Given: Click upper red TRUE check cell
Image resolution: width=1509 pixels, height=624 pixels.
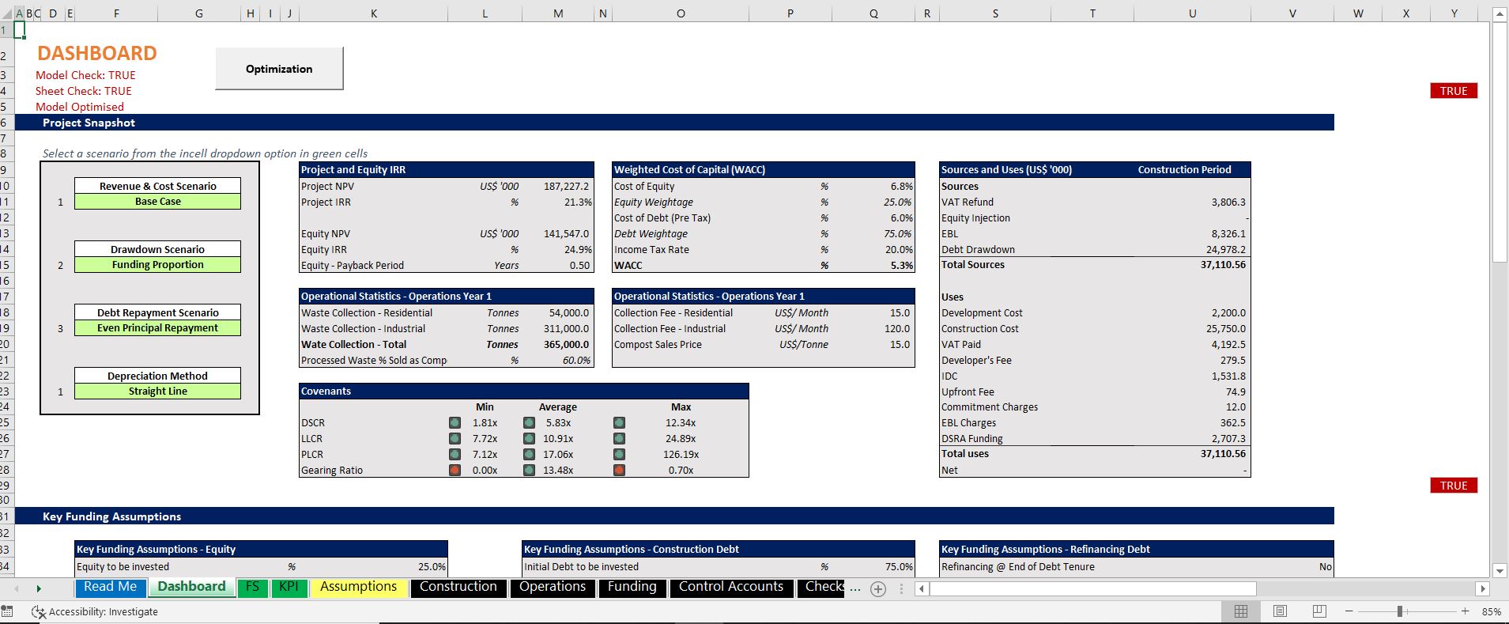Looking at the screenshot, I should [x=1453, y=91].
